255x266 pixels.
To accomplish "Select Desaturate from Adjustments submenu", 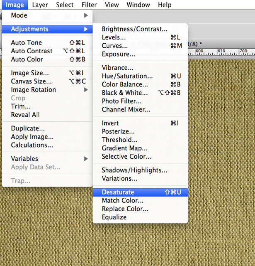I will click(140, 192).
